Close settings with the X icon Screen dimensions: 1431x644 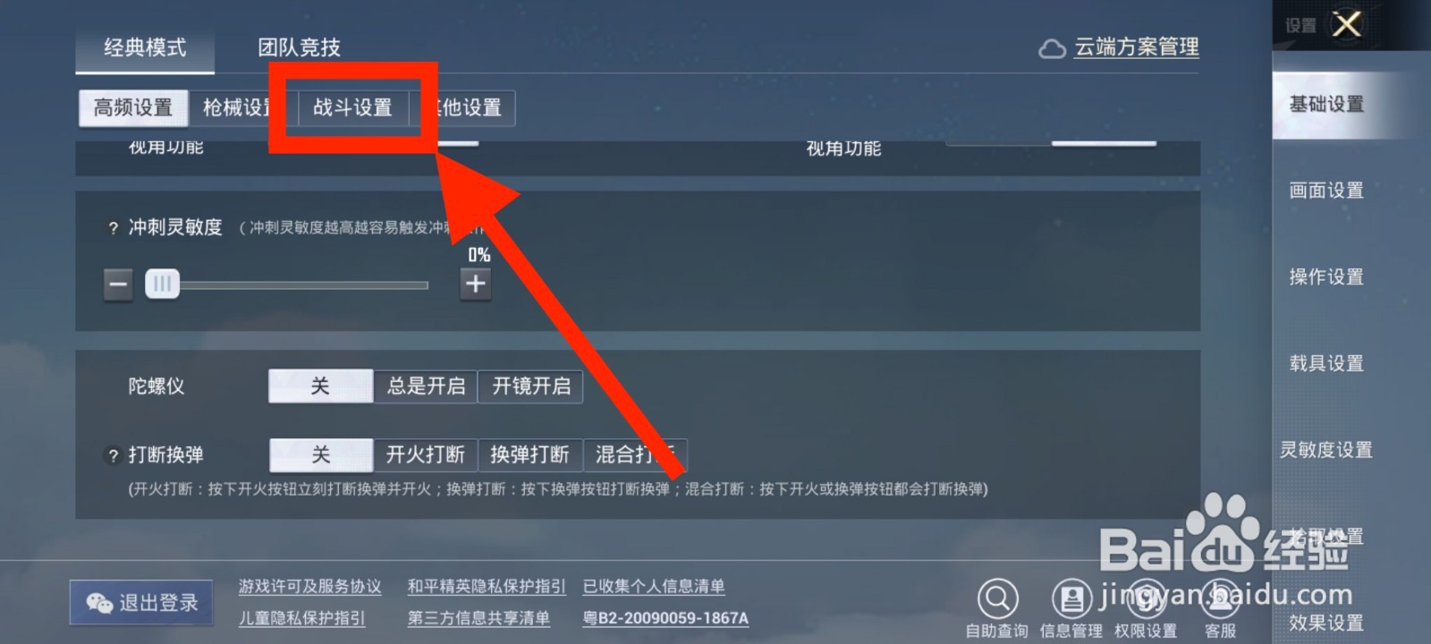click(x=1347, y=24)
